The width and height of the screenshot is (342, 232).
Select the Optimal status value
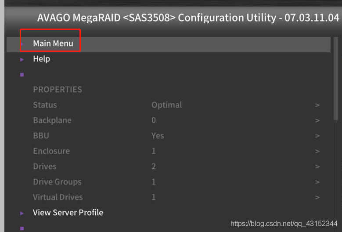(167, 105)
